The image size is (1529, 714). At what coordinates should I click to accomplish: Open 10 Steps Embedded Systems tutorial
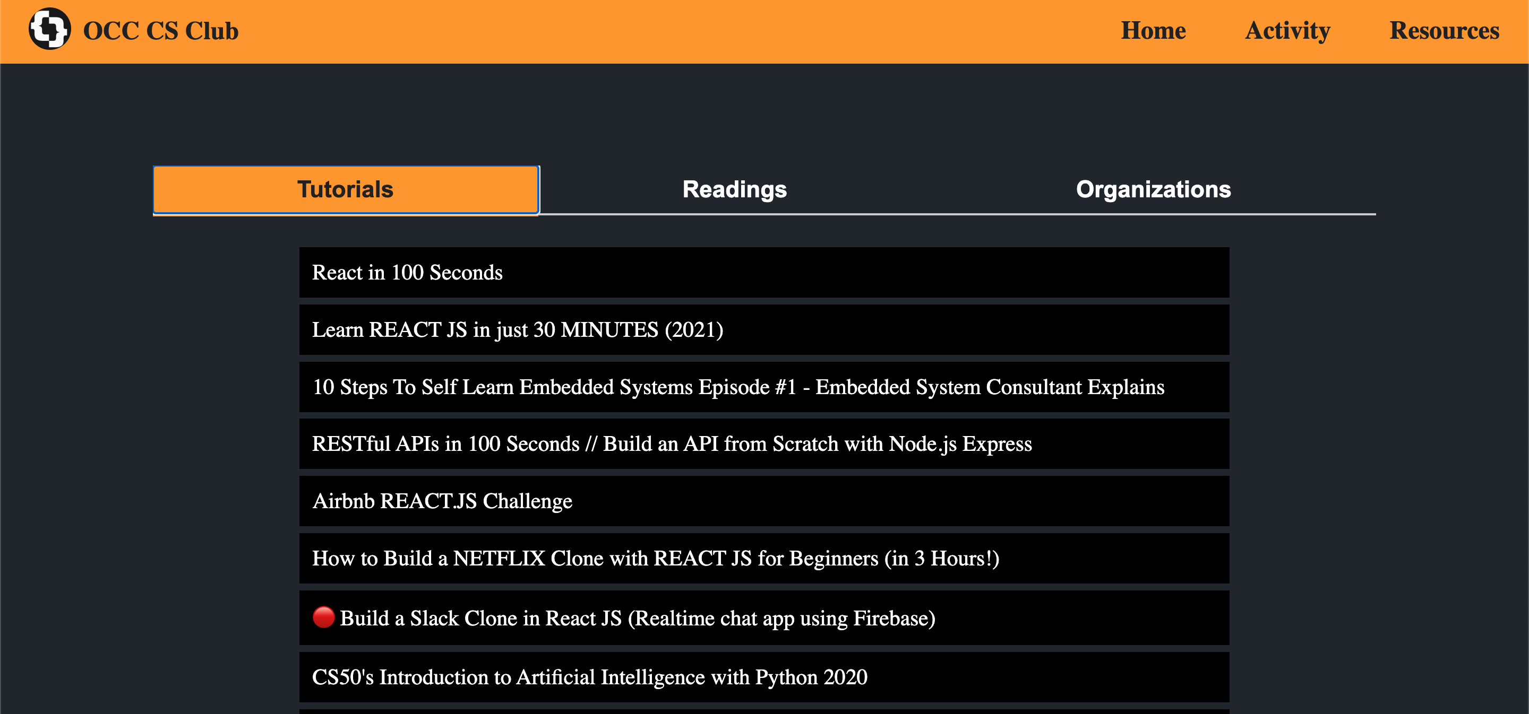(x=738, y=387)
